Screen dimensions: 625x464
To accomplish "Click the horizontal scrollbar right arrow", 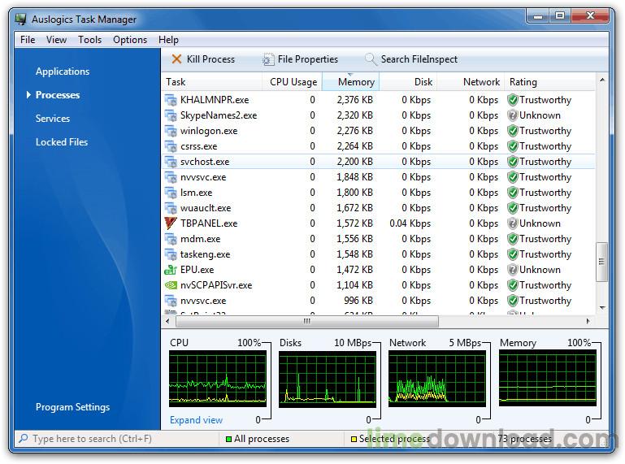I will (588, 321).
